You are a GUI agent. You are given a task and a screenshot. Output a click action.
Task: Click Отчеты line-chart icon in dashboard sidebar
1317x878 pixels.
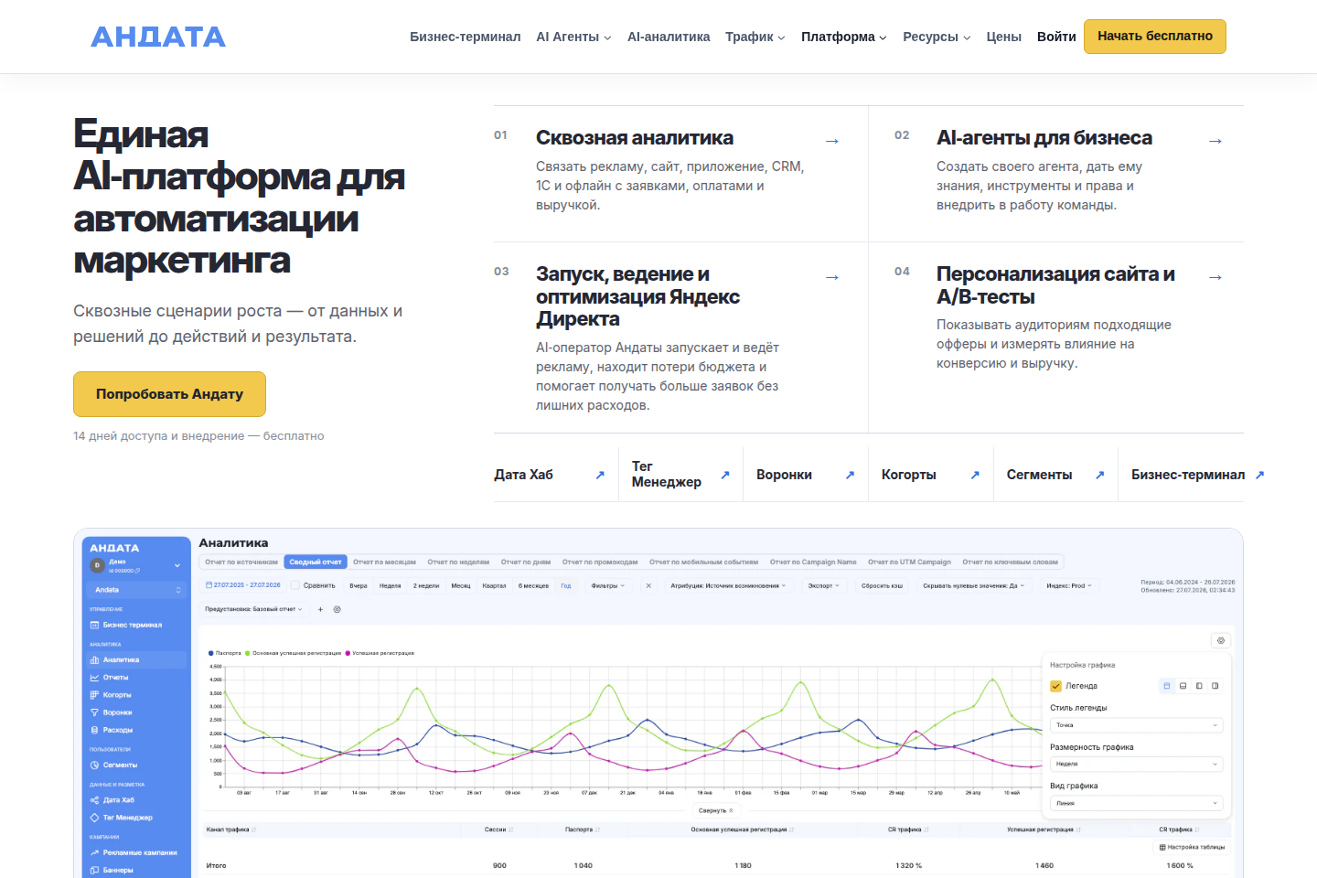[94, 678]
